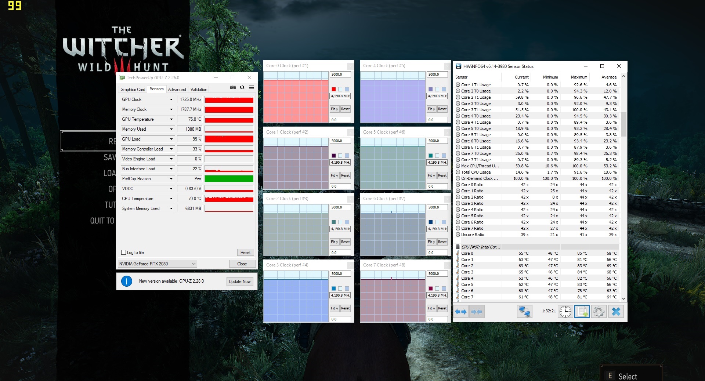Screen dimensions: 705x381
Task: Click the HWiNFO clock reset-timer icon
Action: tap(565, 312)
